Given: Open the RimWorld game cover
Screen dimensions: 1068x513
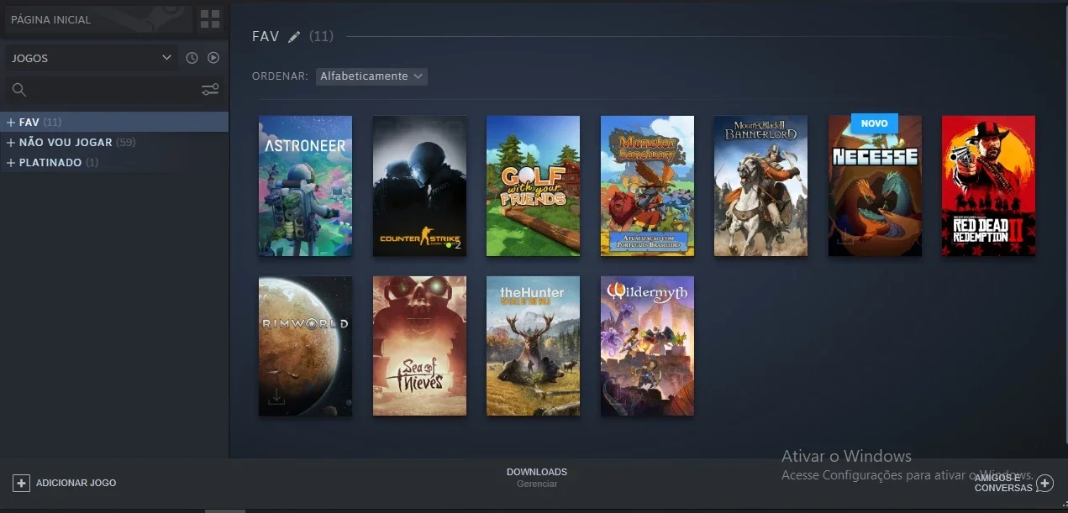Looking at the screenshot, I should [305, 346].
